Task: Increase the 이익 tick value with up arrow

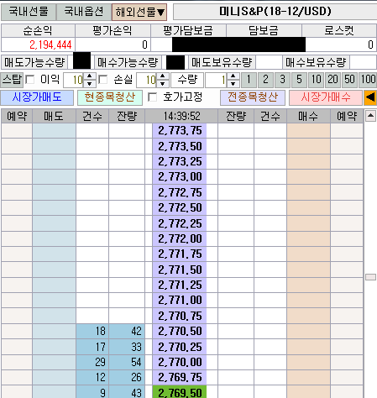Action: [90, 76]
